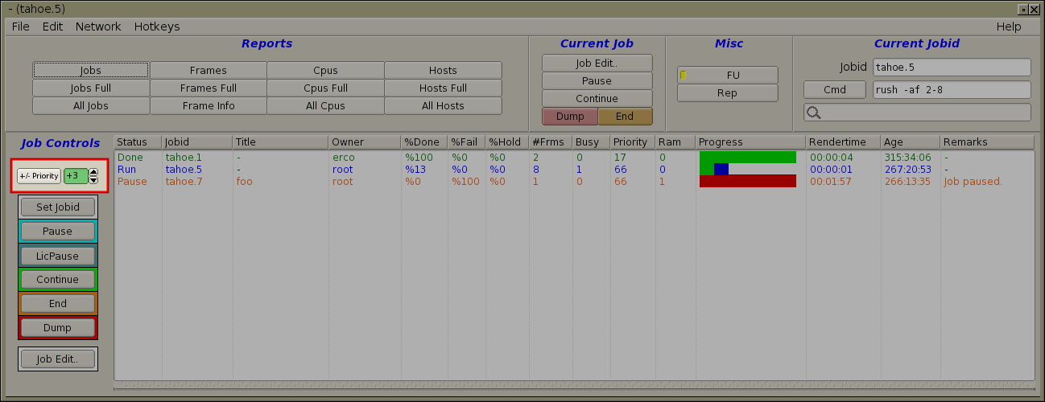Open the File menu

[x=21, y=27]
